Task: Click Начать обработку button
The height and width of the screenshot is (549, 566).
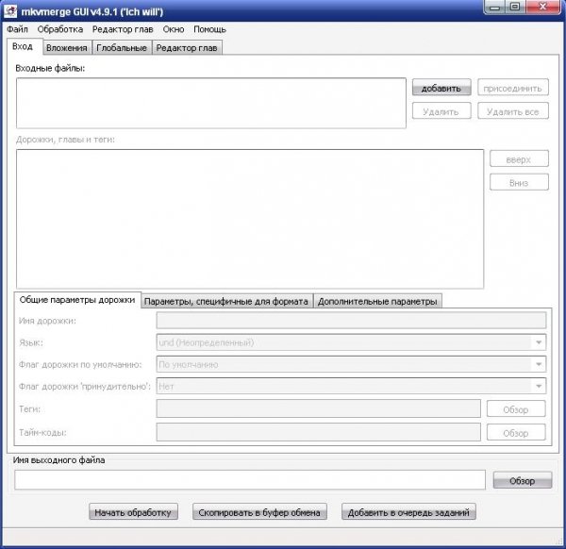Action: pyautogui.click(x=133, y=512)
